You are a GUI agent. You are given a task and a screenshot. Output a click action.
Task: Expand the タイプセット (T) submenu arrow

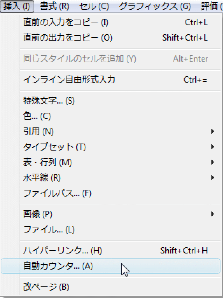tap(213, 147)
